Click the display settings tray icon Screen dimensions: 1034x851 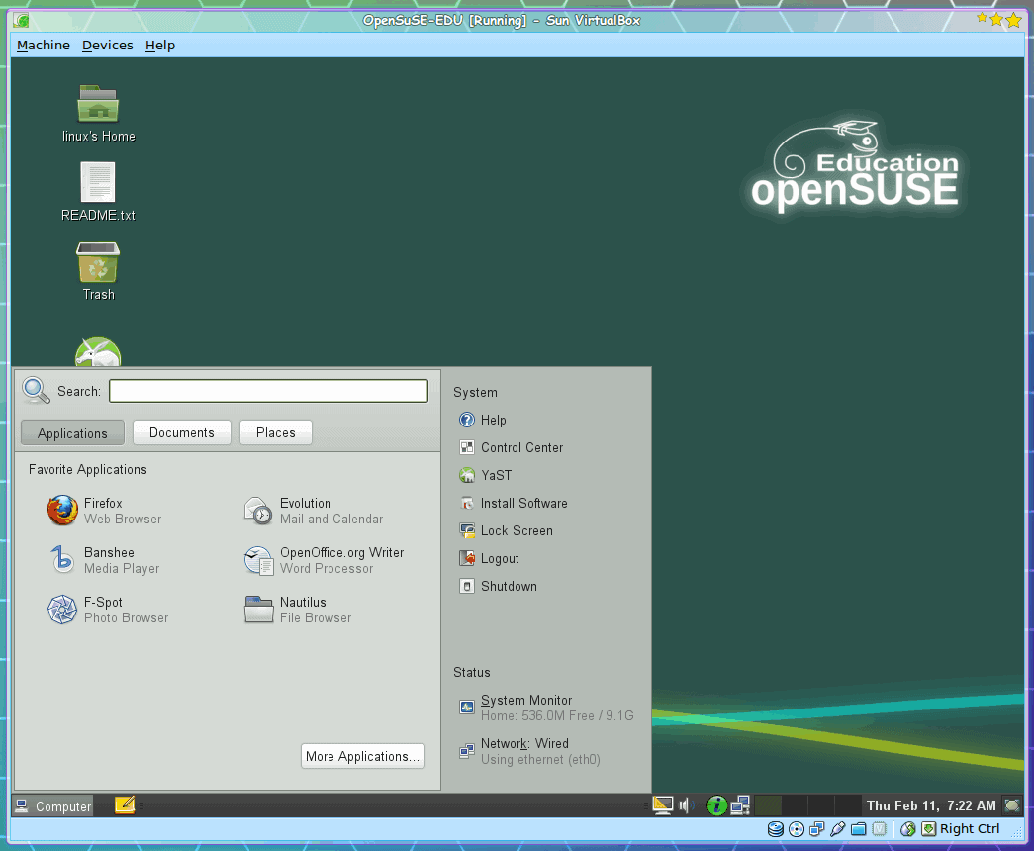(663, 805)
